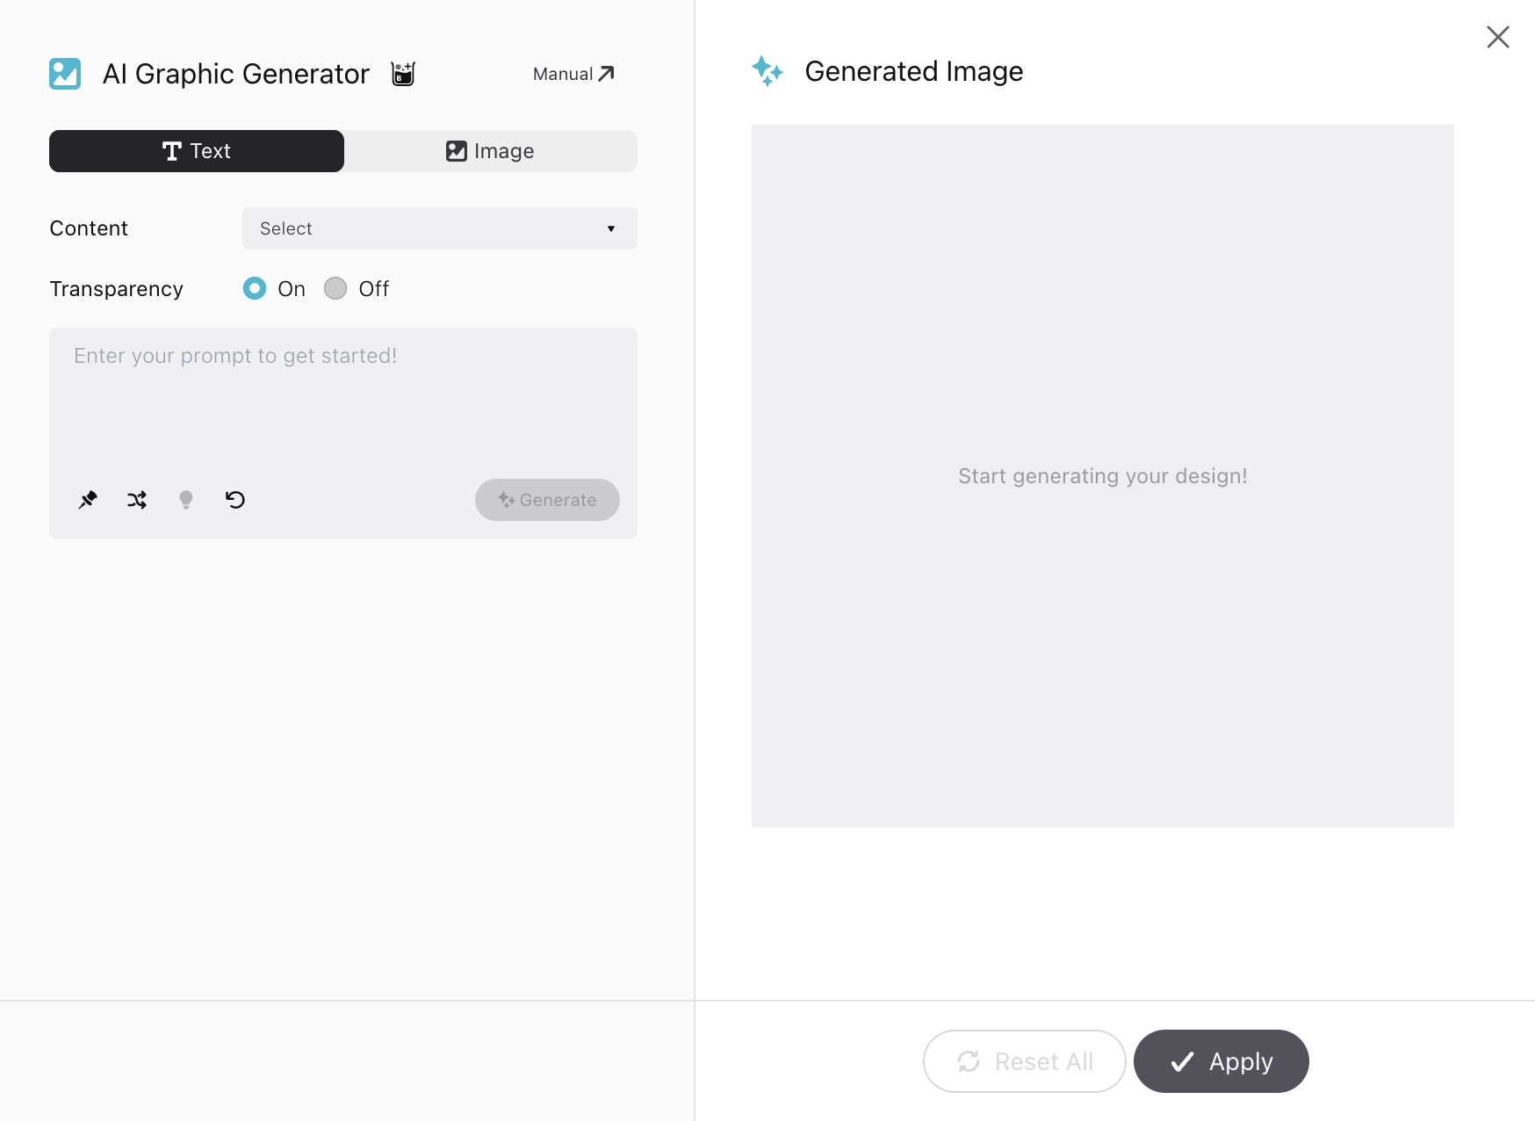Screen dimensions: 1535x1121
Task: Open the Manual link
Action: [x=573, y=74]
